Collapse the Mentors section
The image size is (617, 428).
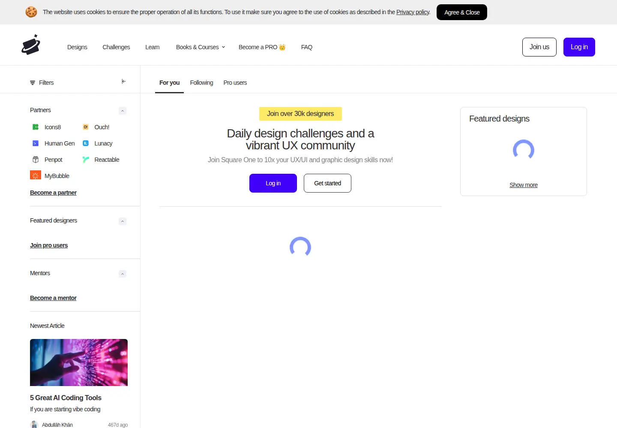click(x=123, y=274)
